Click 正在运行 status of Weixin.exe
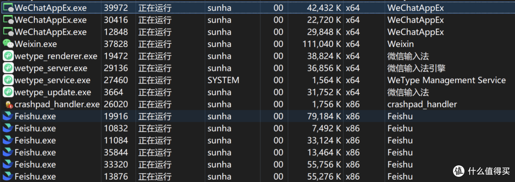 (154, 44)
